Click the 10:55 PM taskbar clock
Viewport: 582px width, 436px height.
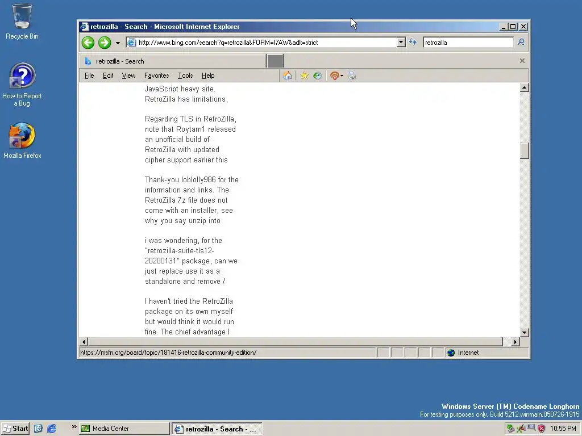coord(563,429)
